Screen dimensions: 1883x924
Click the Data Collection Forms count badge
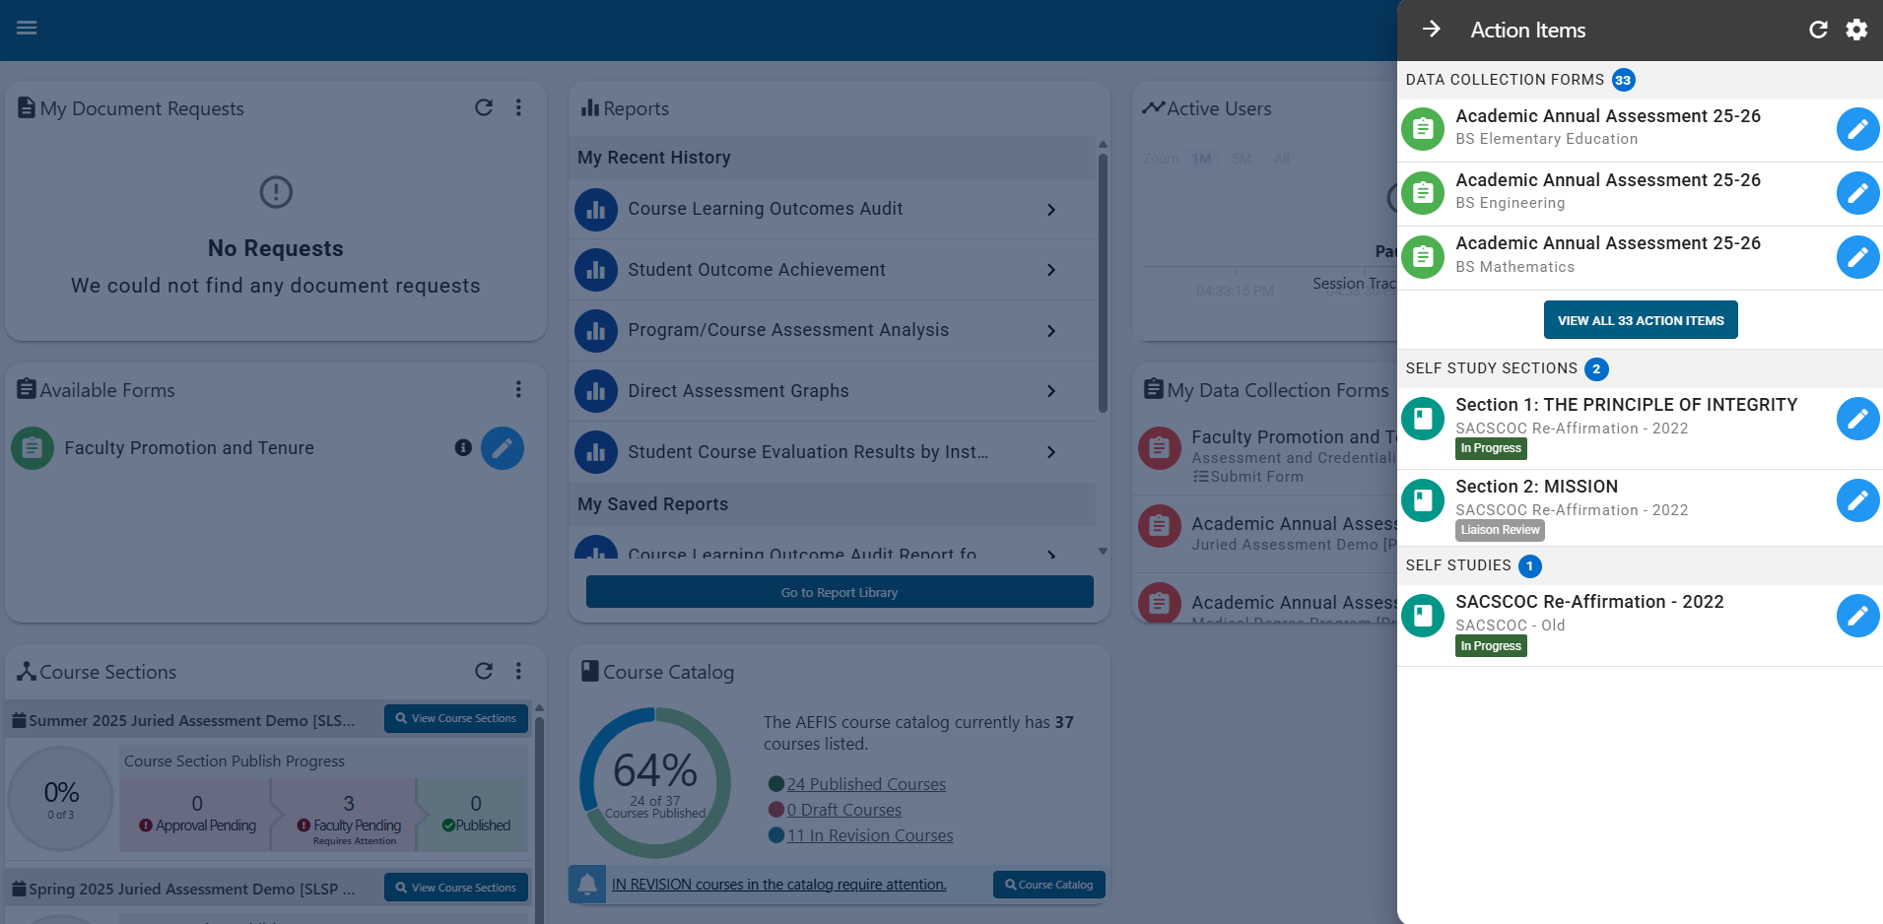(1624, 80)
